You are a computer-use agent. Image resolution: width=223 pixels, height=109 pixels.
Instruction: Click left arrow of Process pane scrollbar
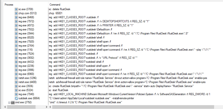5,107
